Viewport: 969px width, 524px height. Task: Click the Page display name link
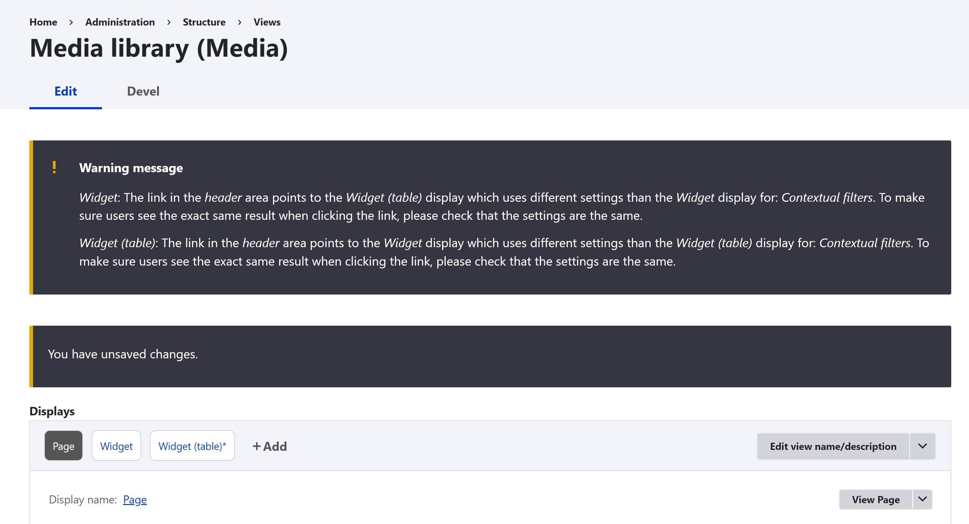[135, 500]
